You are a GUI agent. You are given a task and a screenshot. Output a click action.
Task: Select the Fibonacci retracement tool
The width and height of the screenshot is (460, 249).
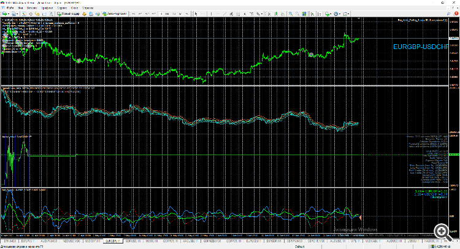tap(238, 13)
